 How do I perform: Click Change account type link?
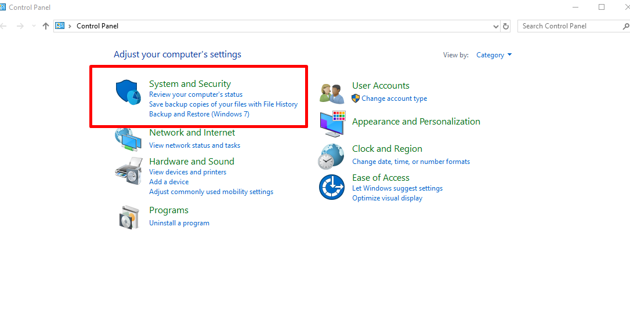[394, 98]
